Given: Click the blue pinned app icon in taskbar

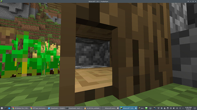Looking at the screenshot, I should point(9,108).
